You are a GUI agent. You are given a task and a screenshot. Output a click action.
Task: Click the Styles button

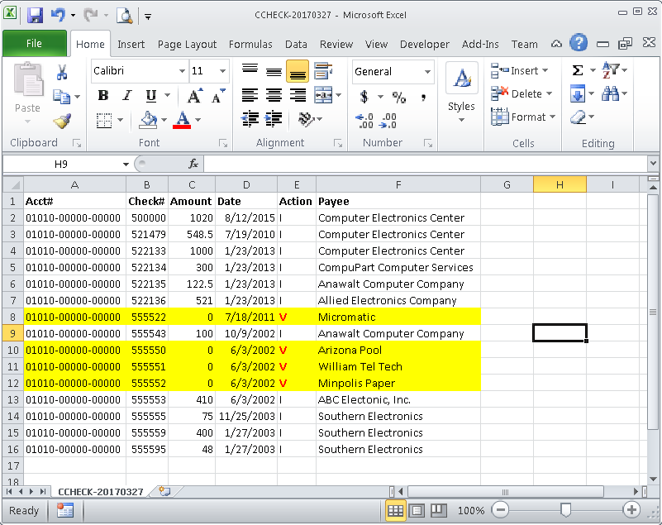point(461,93)
